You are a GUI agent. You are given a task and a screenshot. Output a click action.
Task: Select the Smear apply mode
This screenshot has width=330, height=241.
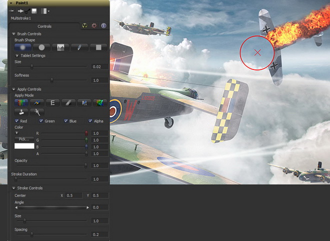[100, 102]
